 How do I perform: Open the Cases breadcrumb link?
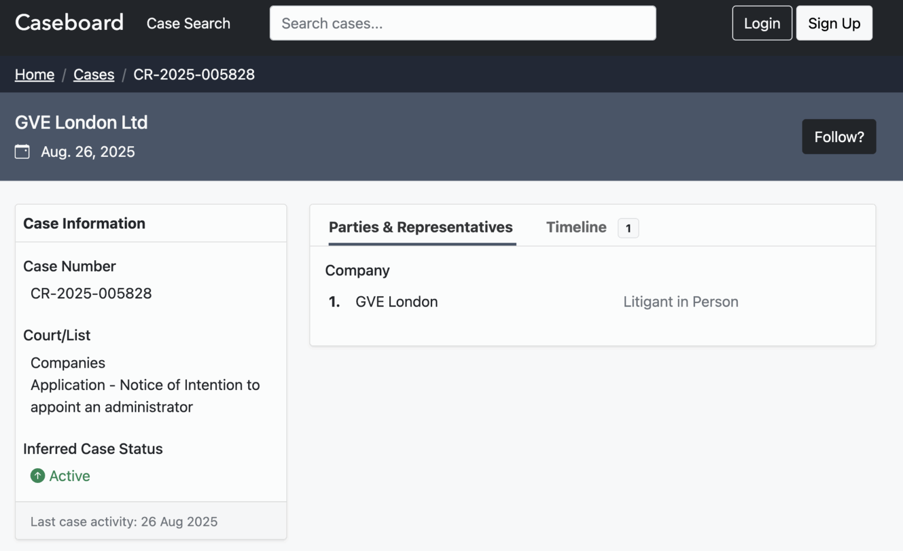click(93, 75)
